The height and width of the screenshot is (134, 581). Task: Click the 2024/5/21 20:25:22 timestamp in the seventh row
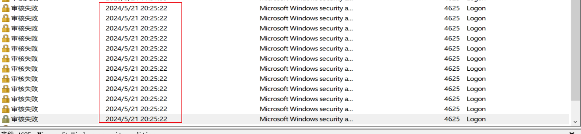pyautogui.click(x=136, y=69)
